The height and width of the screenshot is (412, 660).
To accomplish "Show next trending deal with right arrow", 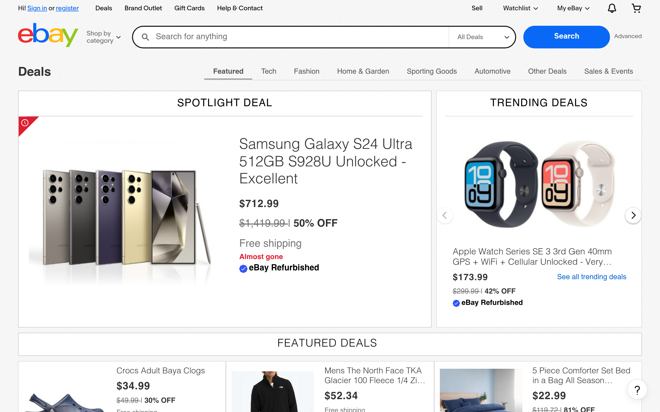I will (633, 216).
